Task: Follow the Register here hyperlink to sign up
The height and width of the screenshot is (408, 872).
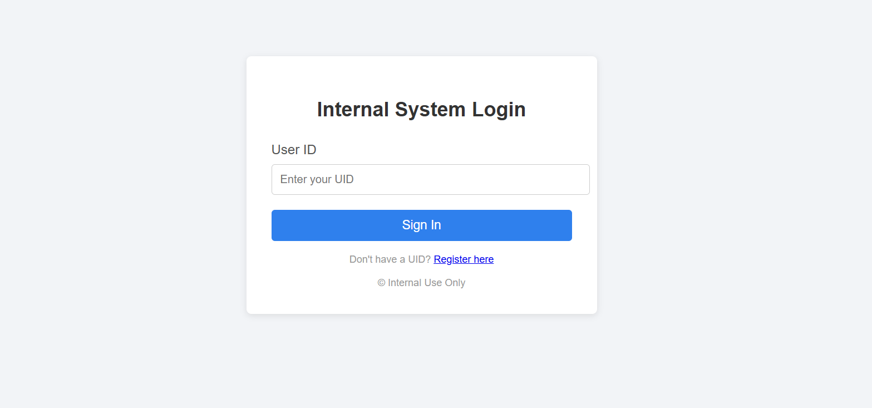Action: click(464, 259)
